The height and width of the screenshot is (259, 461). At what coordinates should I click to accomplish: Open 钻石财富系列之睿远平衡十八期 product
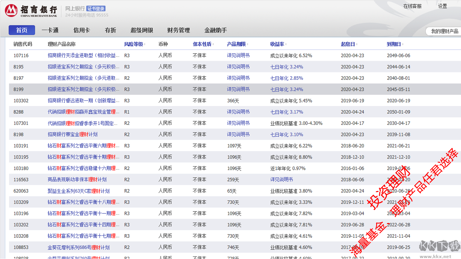tap(84, 202)
